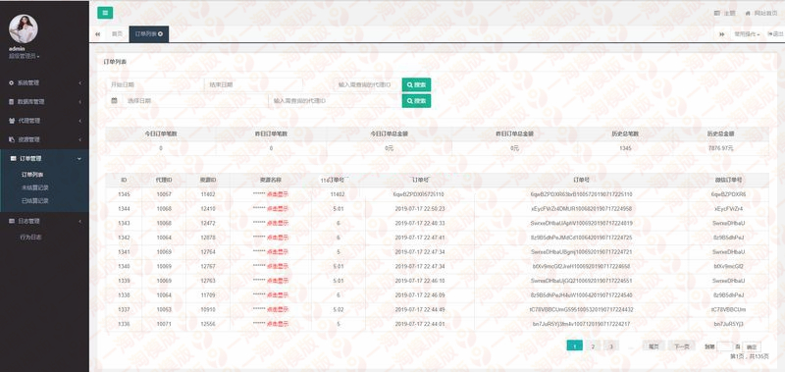Reveal resource name for order 1340
The width and height of the screenshot is (785, 372).
pos(278,266)
